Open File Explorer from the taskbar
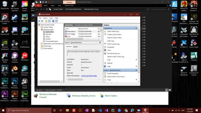Viewport: 201px width, 113px height. coord(67,110)
